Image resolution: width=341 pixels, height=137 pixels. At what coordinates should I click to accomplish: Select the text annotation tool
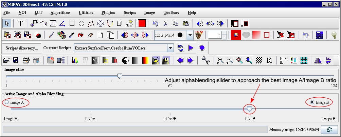coord(20,23)
